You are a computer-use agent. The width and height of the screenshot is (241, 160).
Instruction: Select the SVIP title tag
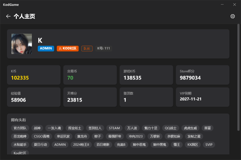[209, 145]
